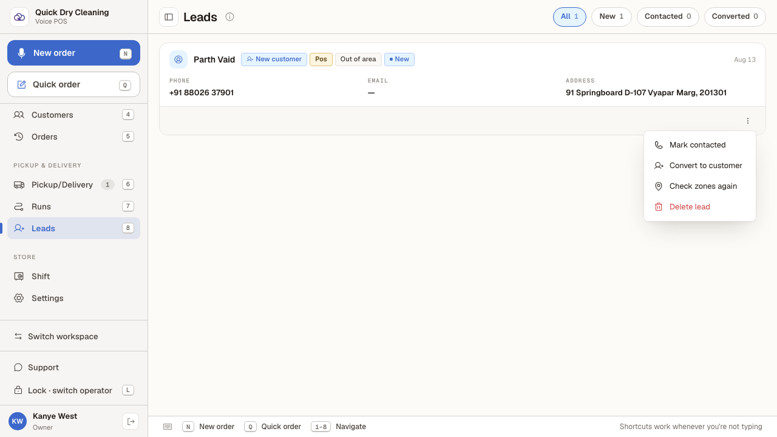Click the KW user avatar

pos(18,421)
